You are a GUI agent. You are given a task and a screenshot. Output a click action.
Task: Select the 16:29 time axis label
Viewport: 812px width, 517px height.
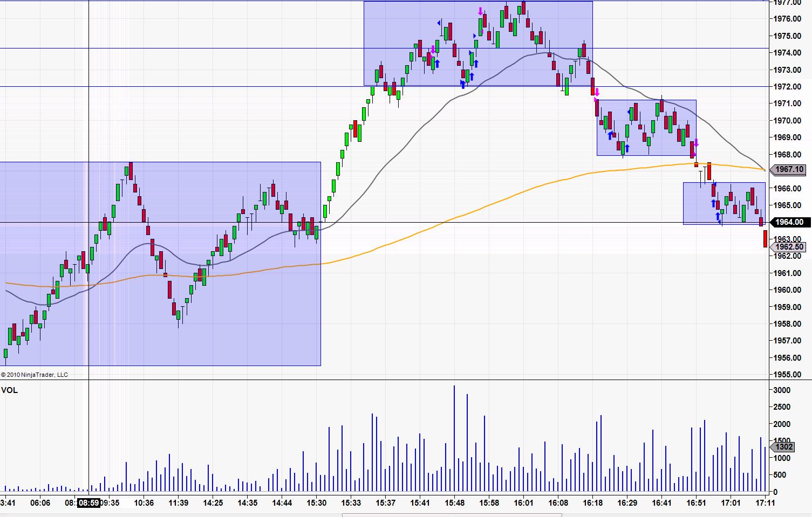point(627,503)
